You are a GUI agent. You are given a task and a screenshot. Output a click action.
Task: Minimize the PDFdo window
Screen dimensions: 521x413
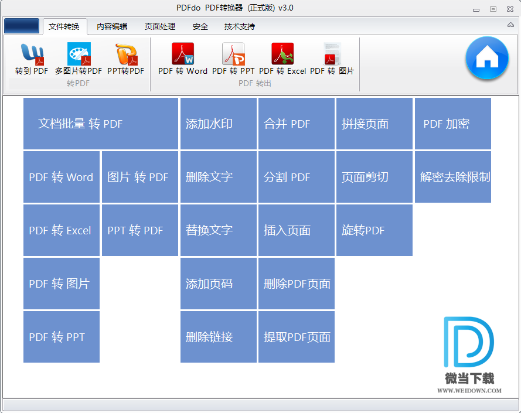click(x=476, y=9)
